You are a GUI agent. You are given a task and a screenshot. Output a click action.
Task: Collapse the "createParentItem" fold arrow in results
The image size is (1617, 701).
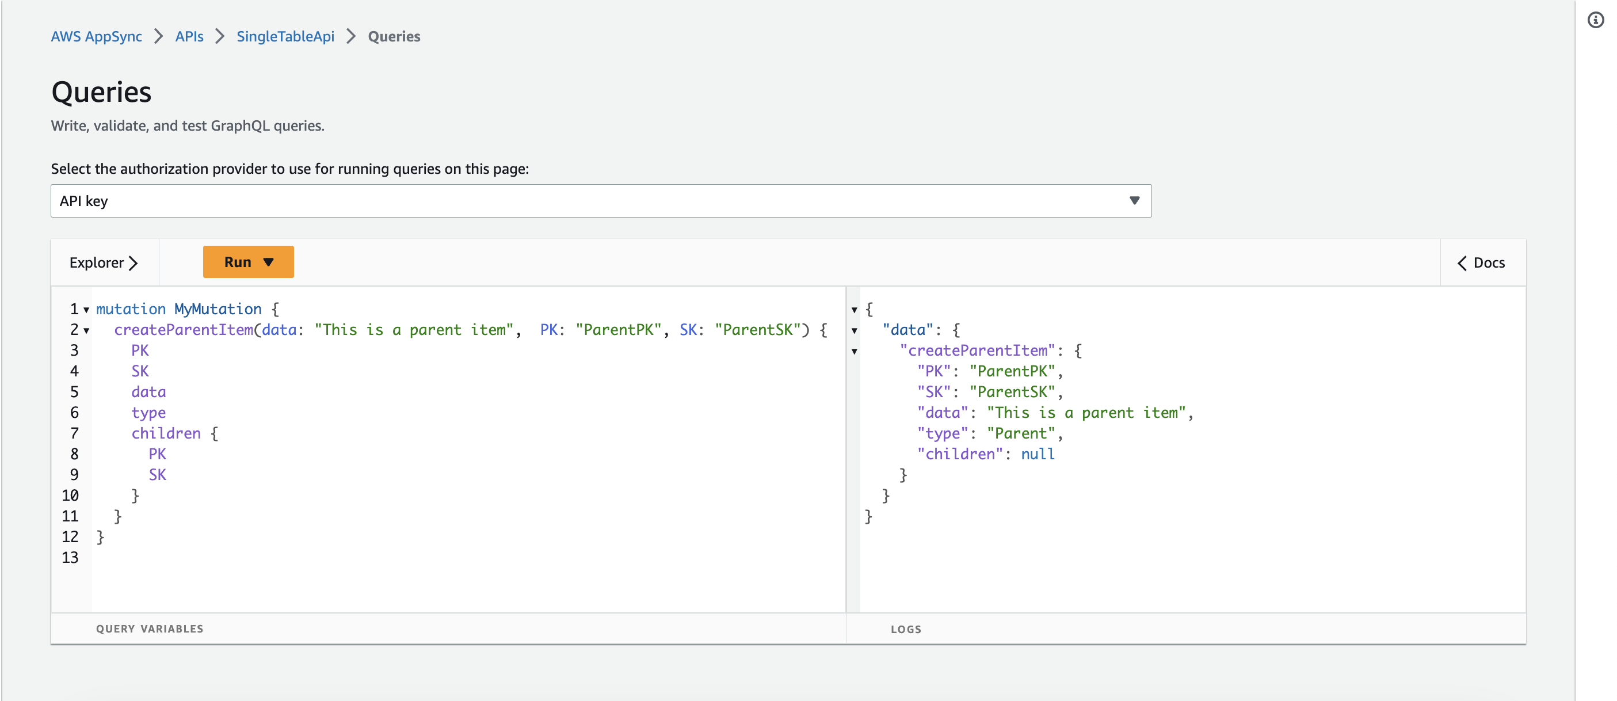click(855, 352)
